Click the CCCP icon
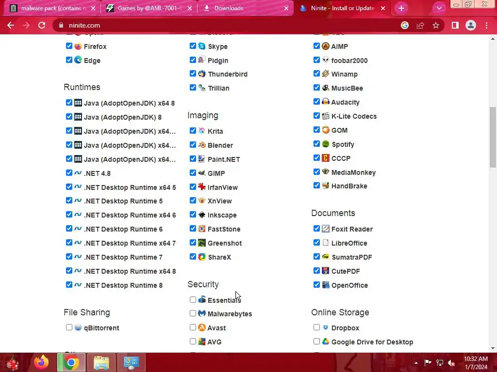 point(326,158)
